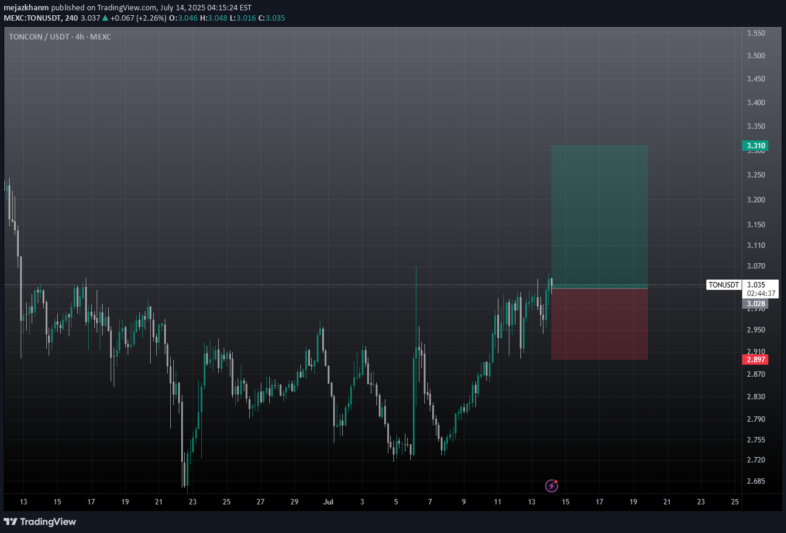Click the gray 3.028 entry price label
Image resolution: width=786 pixels, height=533 pixels.
755,303
